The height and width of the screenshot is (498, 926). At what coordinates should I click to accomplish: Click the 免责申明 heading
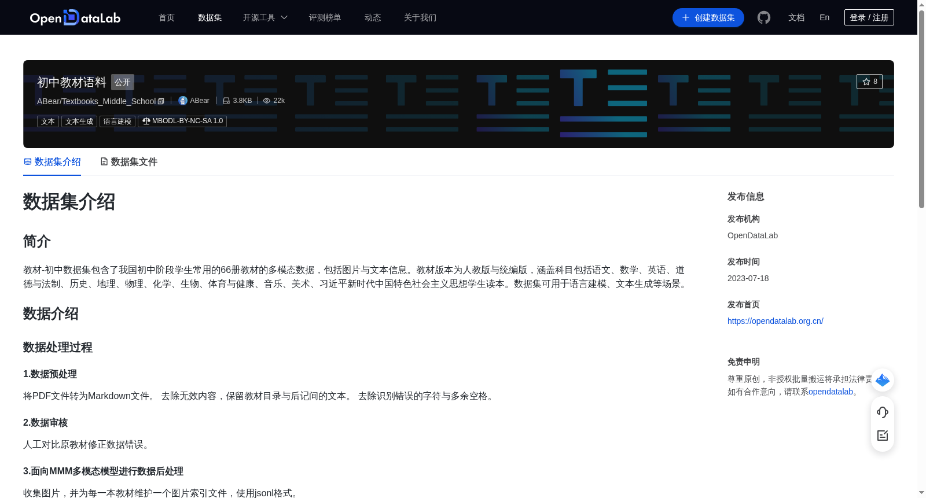(x=744, y=362)
